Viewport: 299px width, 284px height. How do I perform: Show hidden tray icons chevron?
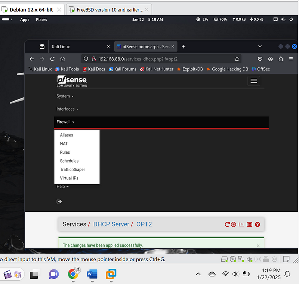point(198,274)
